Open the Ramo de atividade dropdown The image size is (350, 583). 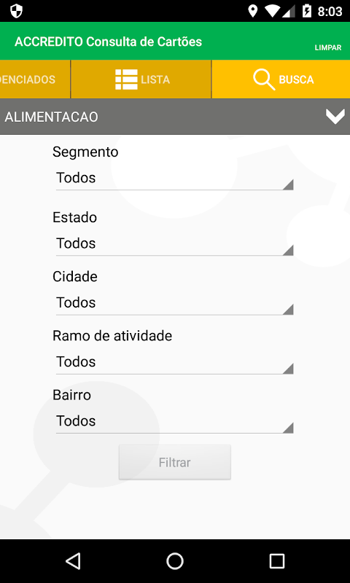[174, 362]
